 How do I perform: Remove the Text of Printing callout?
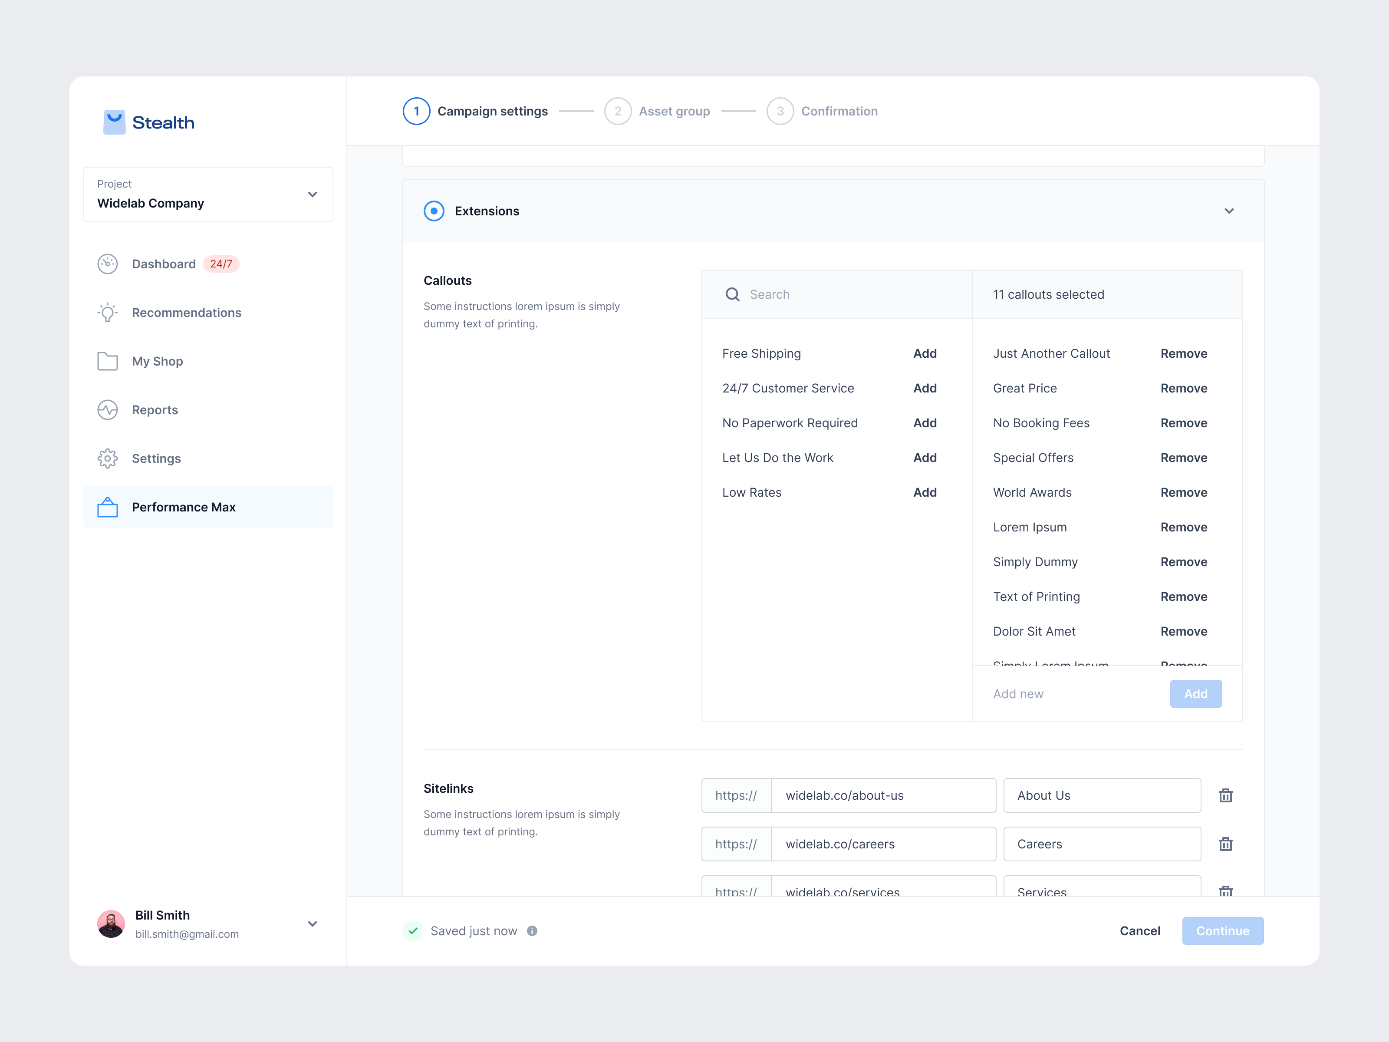click(1184, 597)
